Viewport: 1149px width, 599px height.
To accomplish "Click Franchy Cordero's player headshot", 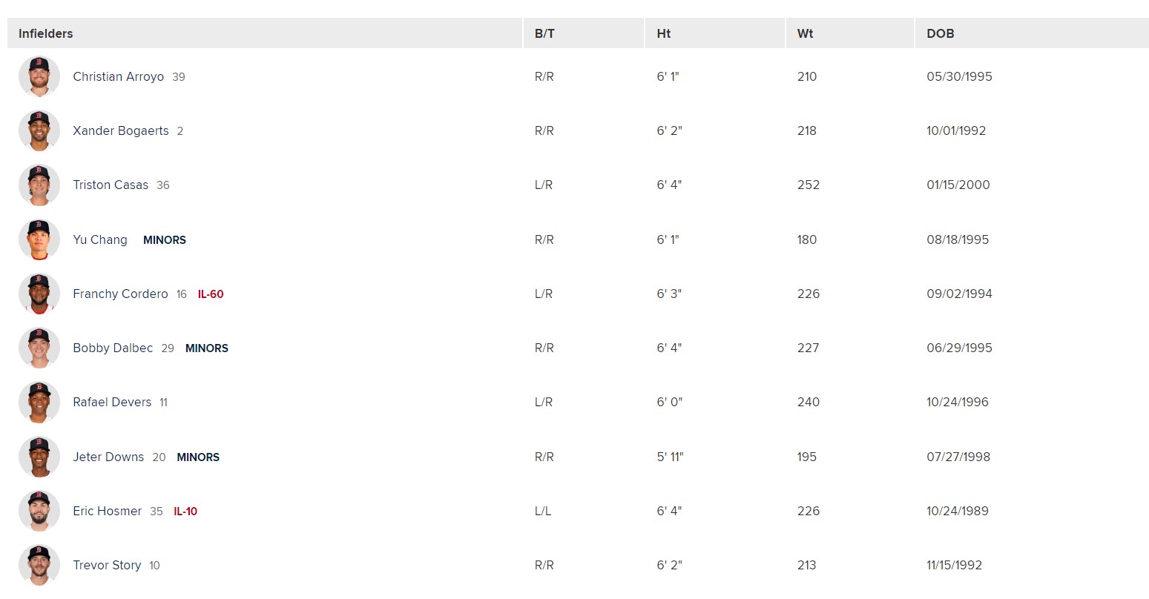I will click(39, 294).
